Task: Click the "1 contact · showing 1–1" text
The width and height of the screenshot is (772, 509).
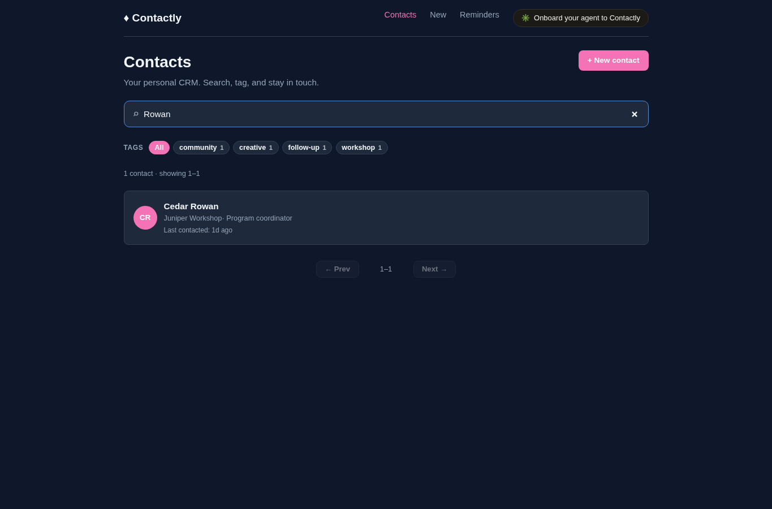Action: (x=162, y=174)
